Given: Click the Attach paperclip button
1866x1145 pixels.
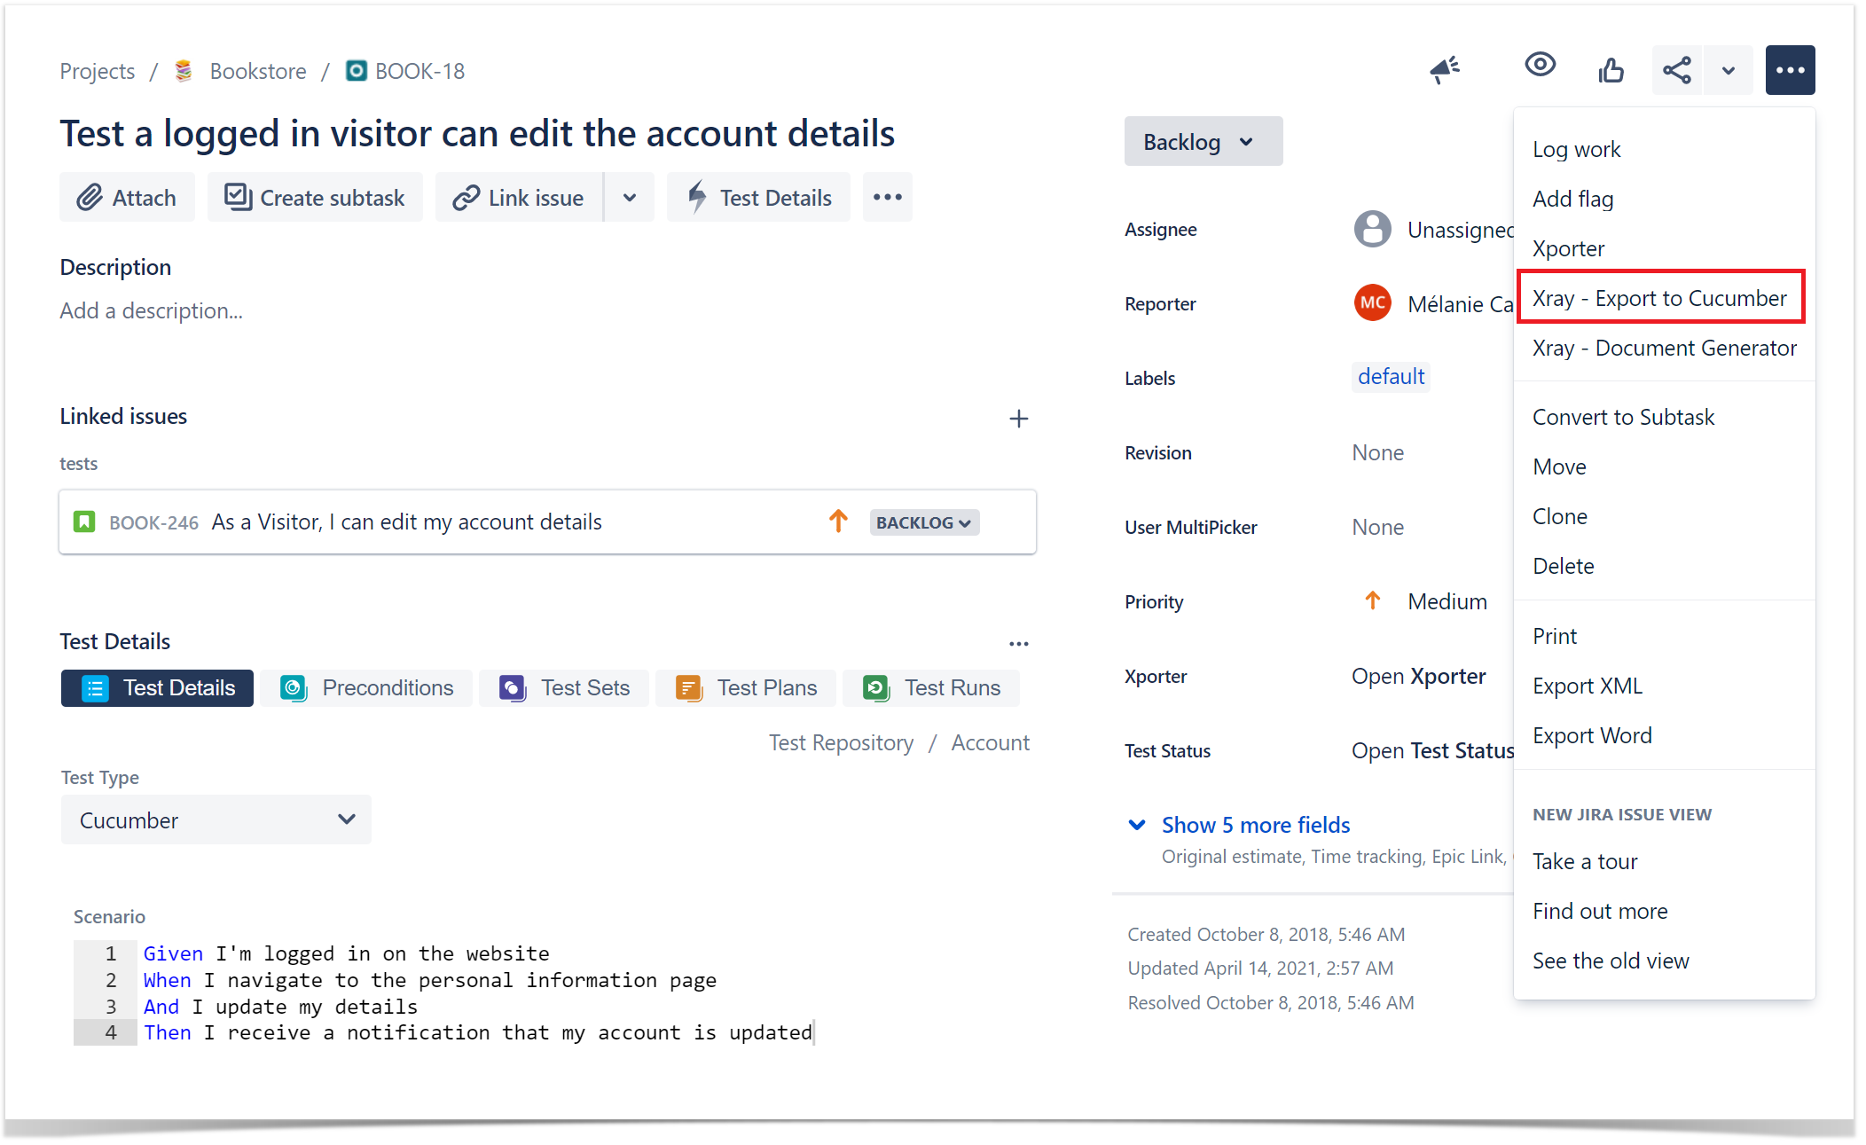Looking at the screenshot, I should [127, 197].
